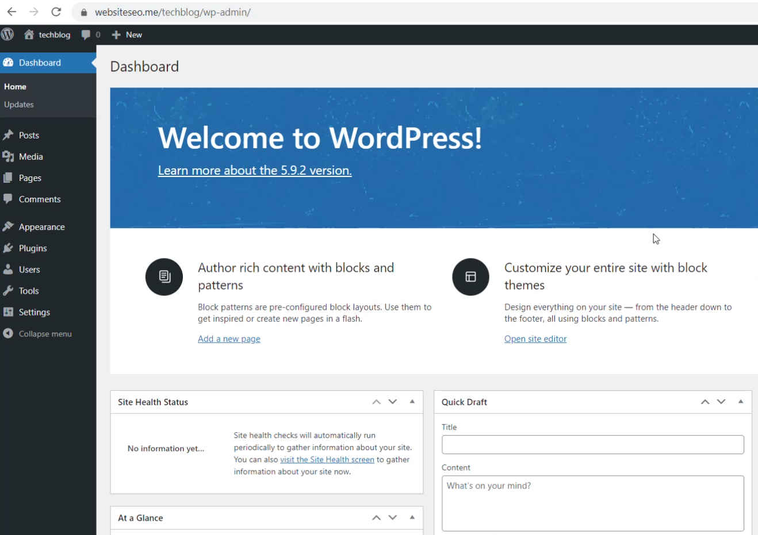Open the WordPress logo menu
Viewport: 758px width, 535px height.
tap(7, 34)
